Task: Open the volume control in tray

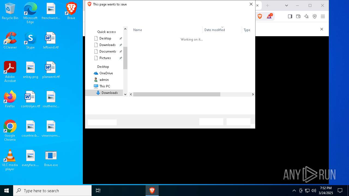Action: click(314, 191)
